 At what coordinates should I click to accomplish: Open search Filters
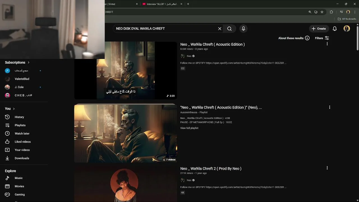coord(322,38)
